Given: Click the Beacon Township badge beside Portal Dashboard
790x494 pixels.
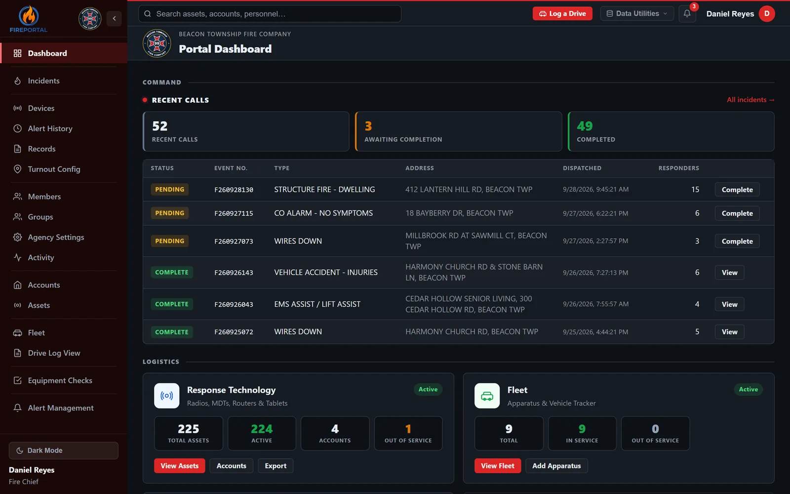Looking at the screenshot, I should [x=157, y=43].
